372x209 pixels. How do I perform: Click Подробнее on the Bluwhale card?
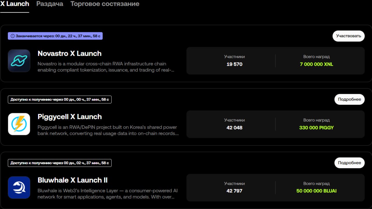click(x=349, y=163)
